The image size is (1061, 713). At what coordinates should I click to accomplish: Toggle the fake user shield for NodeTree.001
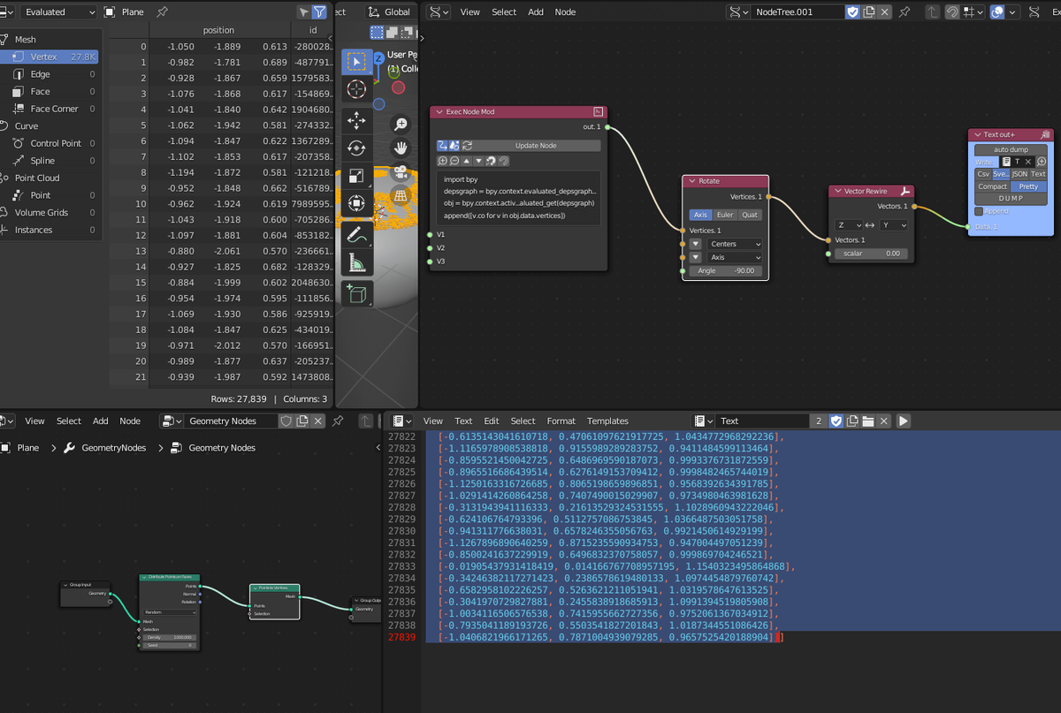(852, 11)
